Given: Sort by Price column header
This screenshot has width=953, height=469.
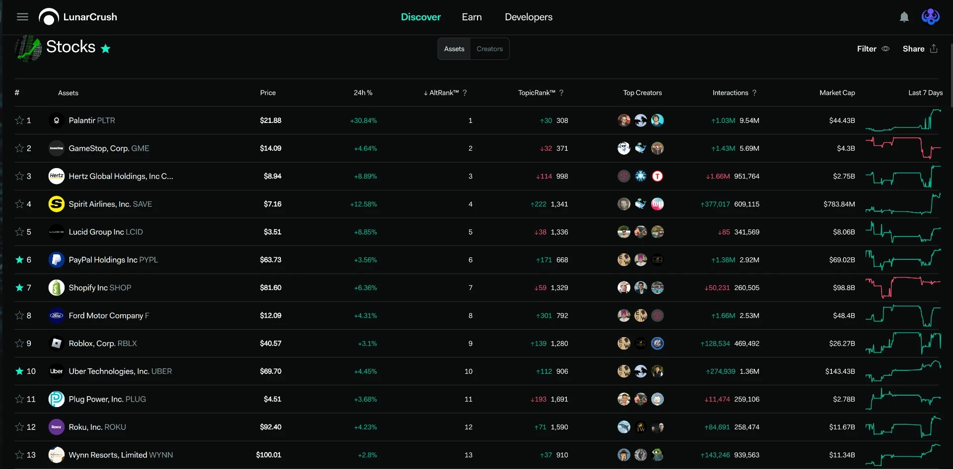Looking at the screenshot, I should point(268,93).
